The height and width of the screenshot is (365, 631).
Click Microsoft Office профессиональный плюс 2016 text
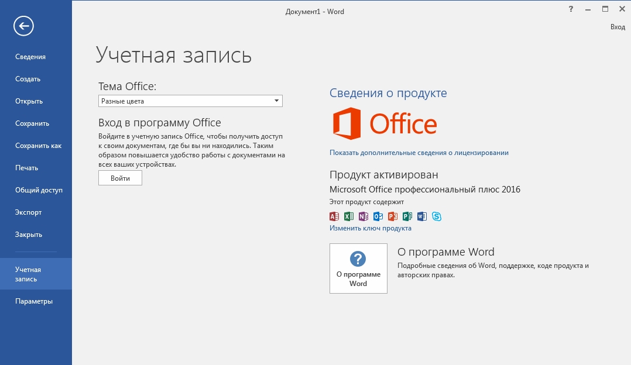425,190
